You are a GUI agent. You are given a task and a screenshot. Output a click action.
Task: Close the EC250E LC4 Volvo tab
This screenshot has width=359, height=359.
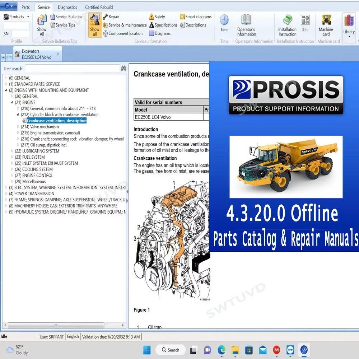(58, 54)
